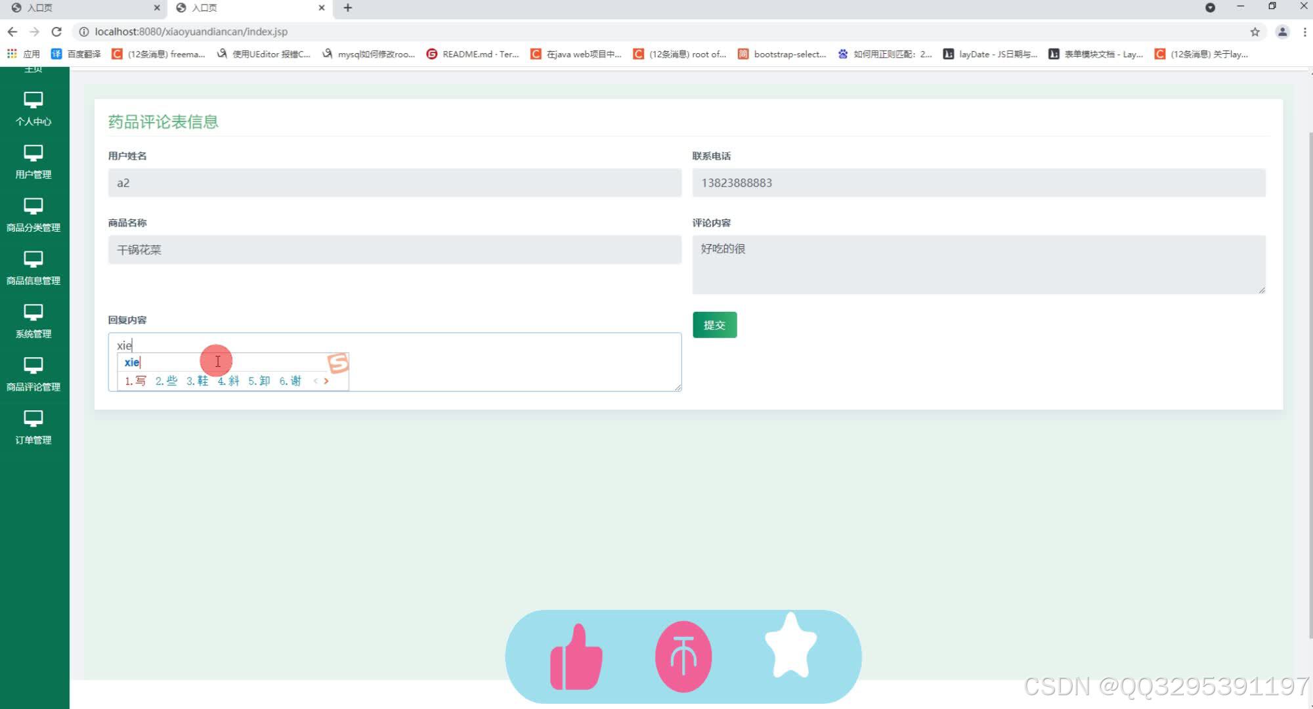Open 商品信息管理 sidebar item
The width and height of the screenshot is (1313, 709).
33,269
